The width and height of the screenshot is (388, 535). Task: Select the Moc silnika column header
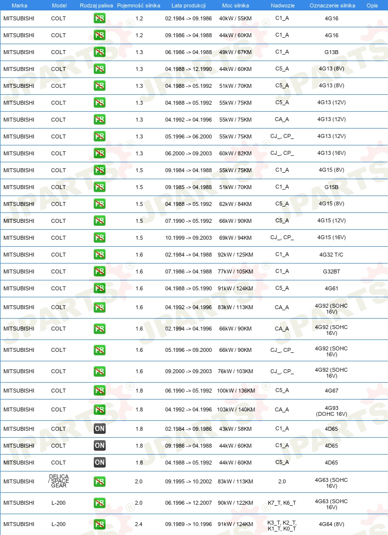236,5
